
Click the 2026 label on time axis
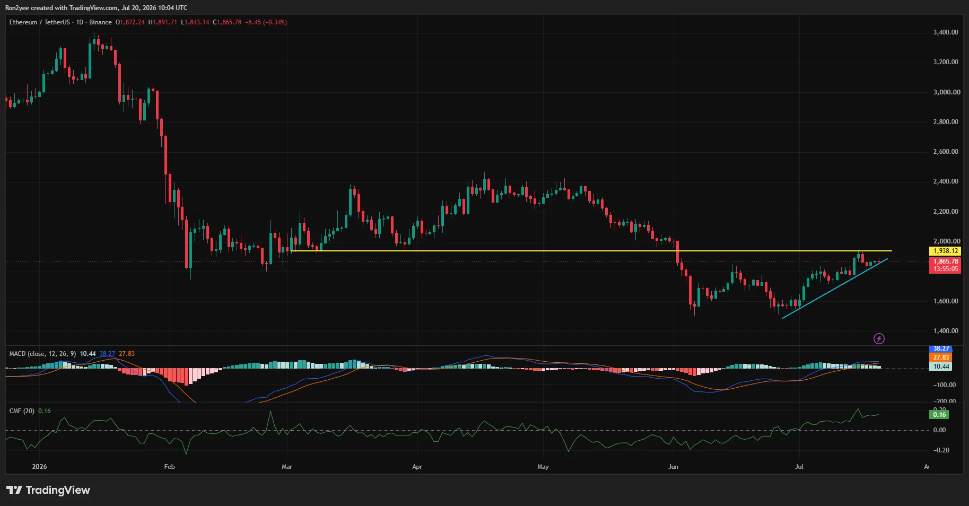click(39, 467)
